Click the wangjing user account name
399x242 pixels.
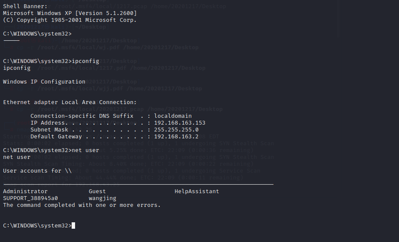click(x=103, y=198)
